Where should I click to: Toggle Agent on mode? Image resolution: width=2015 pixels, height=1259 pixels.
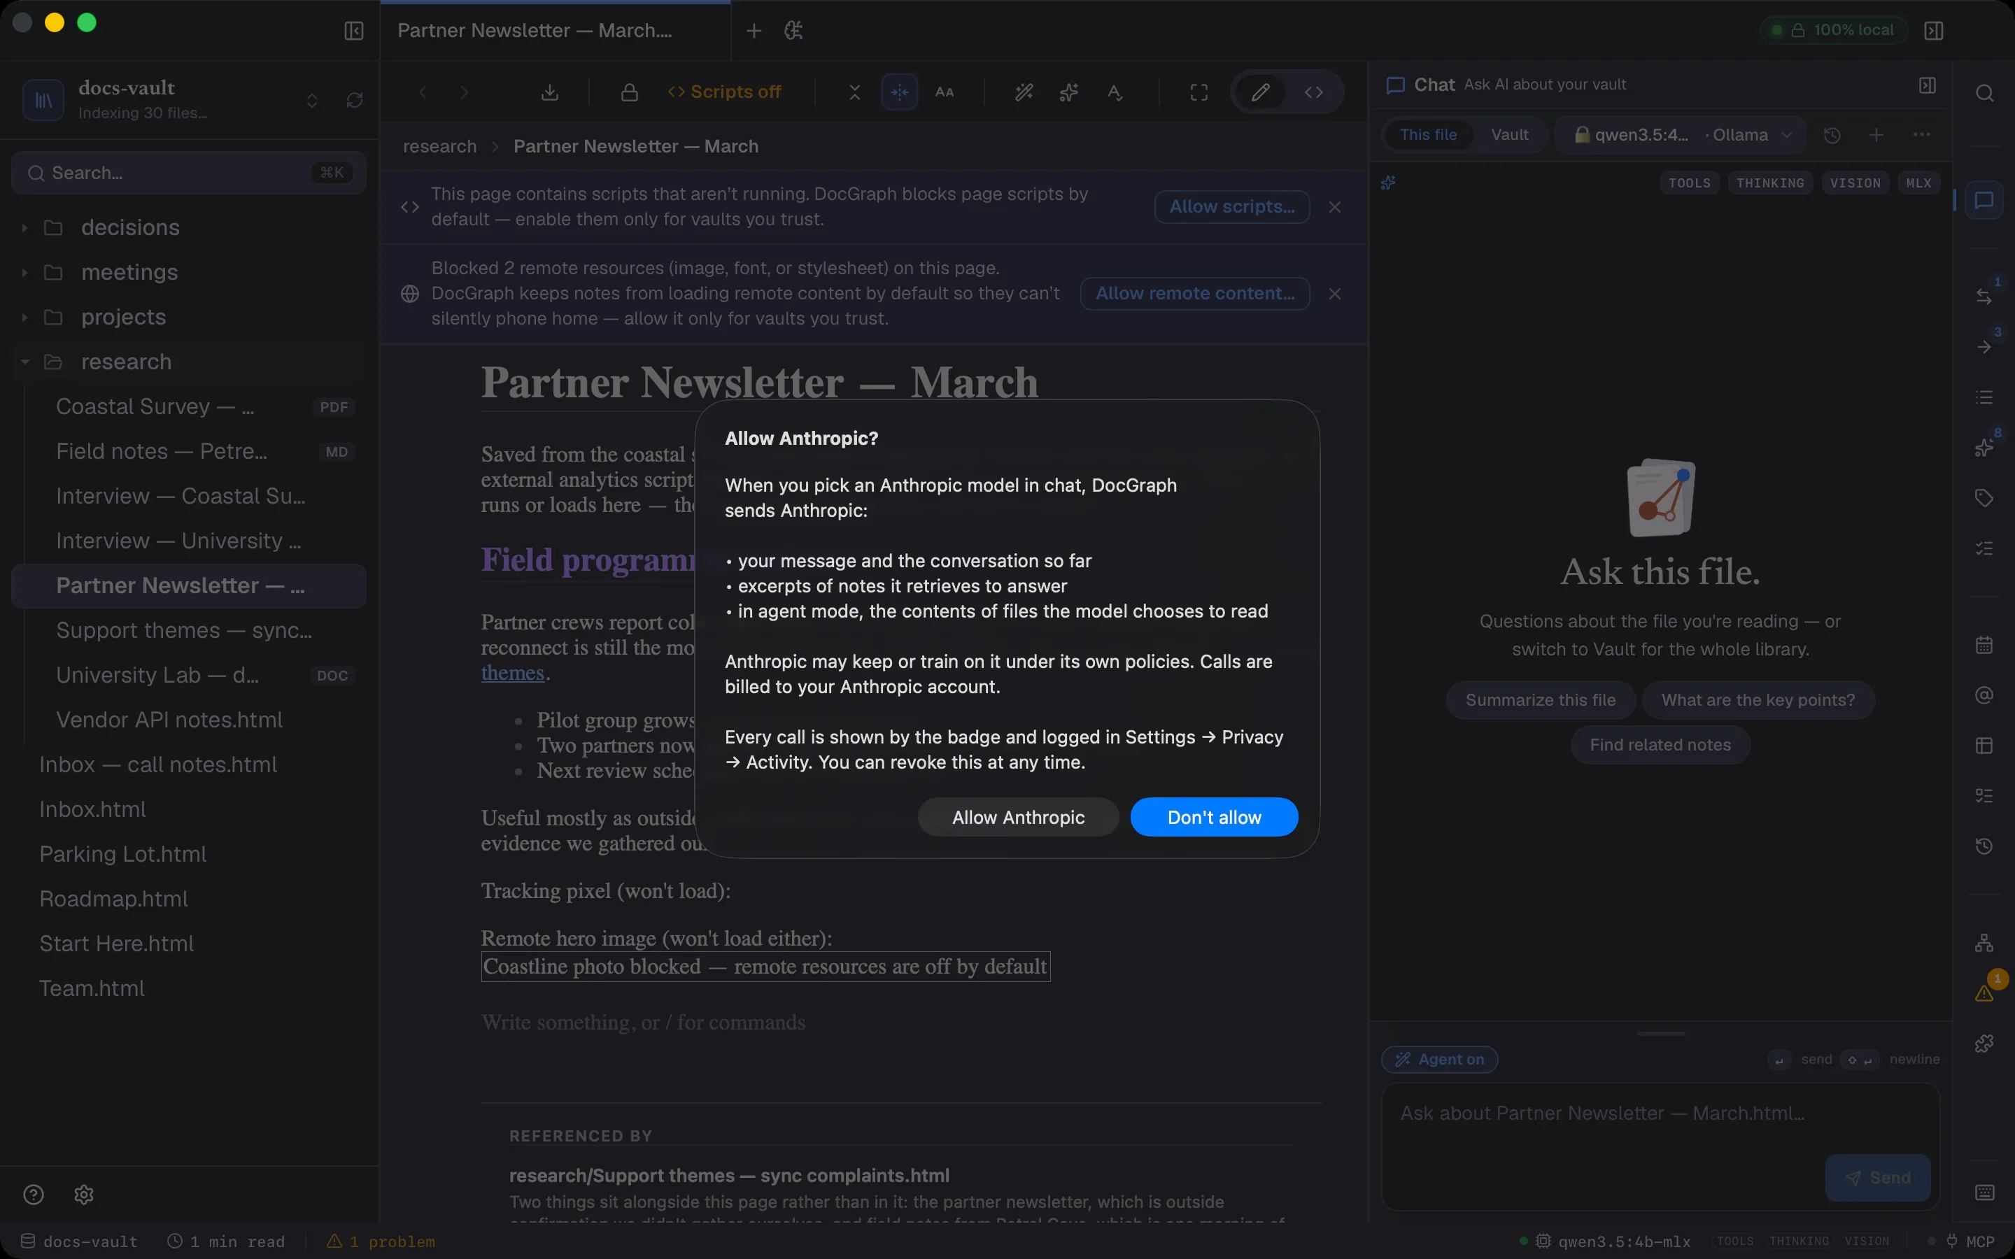pos(1440,1059)
